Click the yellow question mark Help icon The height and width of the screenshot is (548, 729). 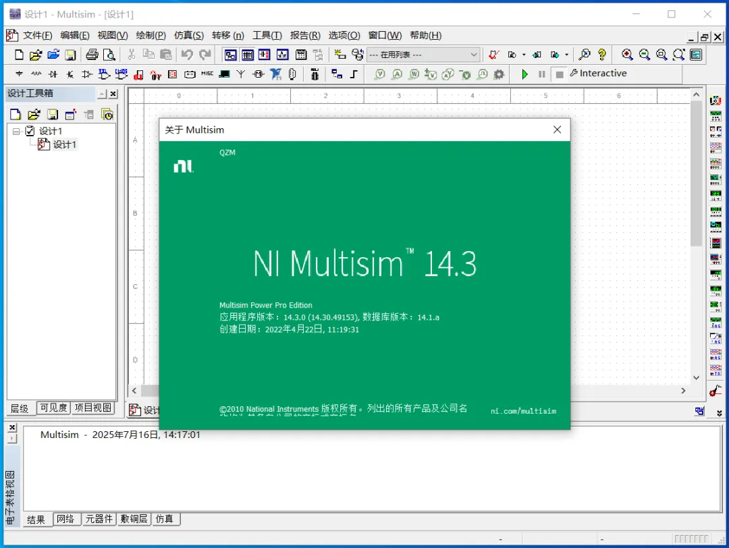[602, 55]
